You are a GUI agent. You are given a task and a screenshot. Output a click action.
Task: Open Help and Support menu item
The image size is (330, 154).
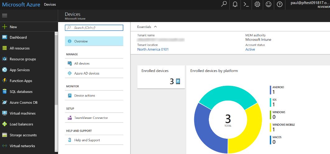[94, 140]
